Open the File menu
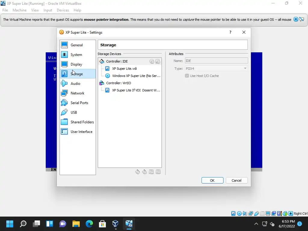Image resolution: width=308 pixels, height=231 pixels. tap(5, 10)
